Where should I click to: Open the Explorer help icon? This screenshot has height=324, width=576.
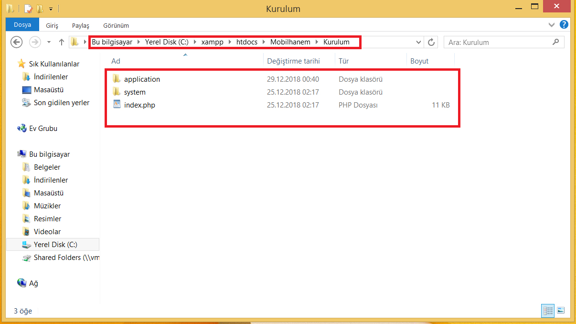click(x=564, y=24)
